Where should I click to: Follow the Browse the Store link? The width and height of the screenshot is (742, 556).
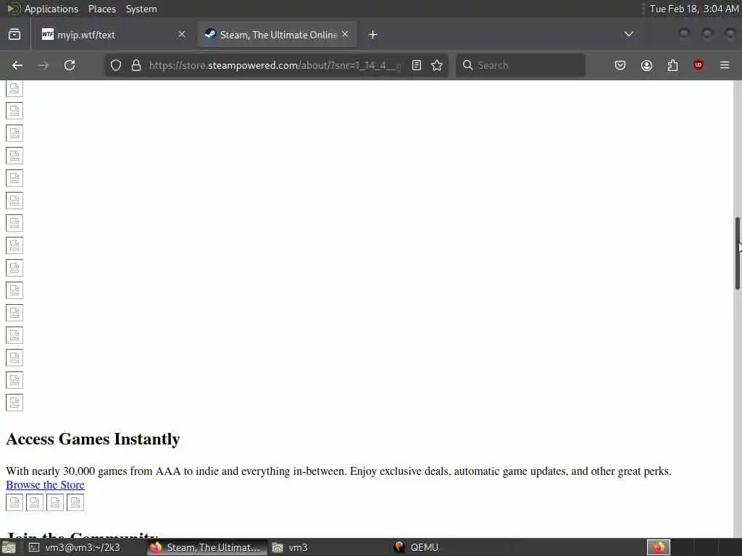pyautogui.click(x=46, y=484)
